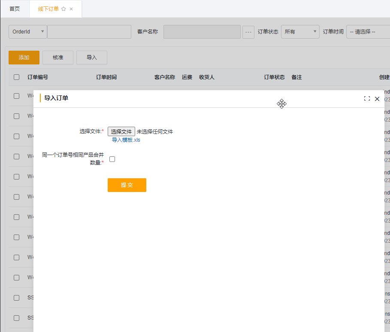Enable the merge same product quantity checkbox
Viewport: 390px width, 332px height.
[112, 159]
